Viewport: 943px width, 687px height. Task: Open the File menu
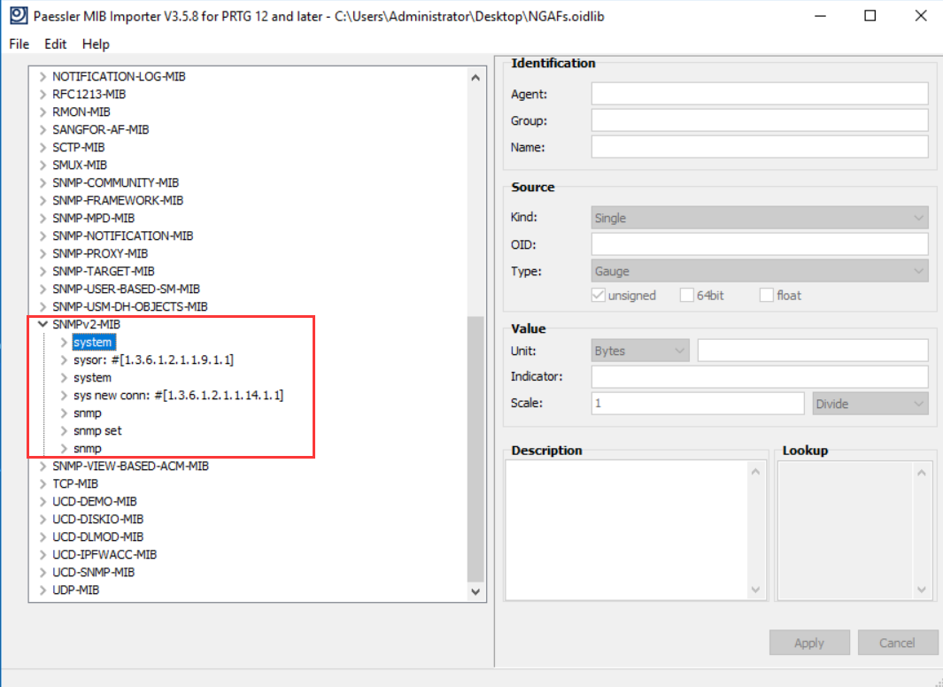(x=19, y=43)
